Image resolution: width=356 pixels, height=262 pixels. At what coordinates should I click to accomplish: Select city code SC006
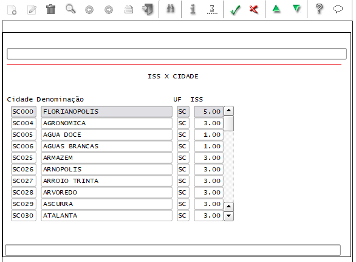click(24, 147)
